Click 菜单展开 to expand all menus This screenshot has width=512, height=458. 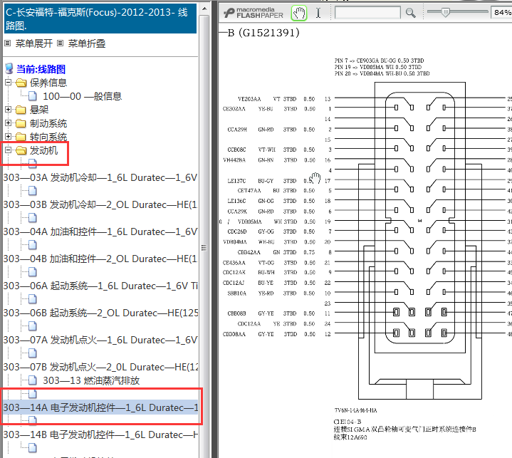[x=34, y=43]
